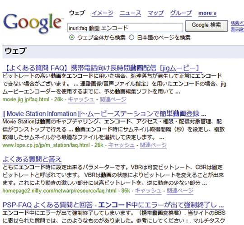Image resolution: width=244 pixels, height=225 pixels.
Task: Select 日本語のページを検索 radio button
Action: (131, 37)
